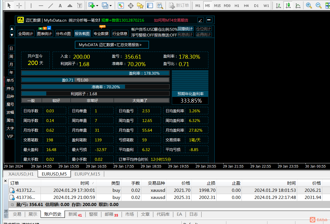Viewport: 330px width, 224px height.
Task: Click the pencil edit icon in panel header
Action: tap(201, 20)
